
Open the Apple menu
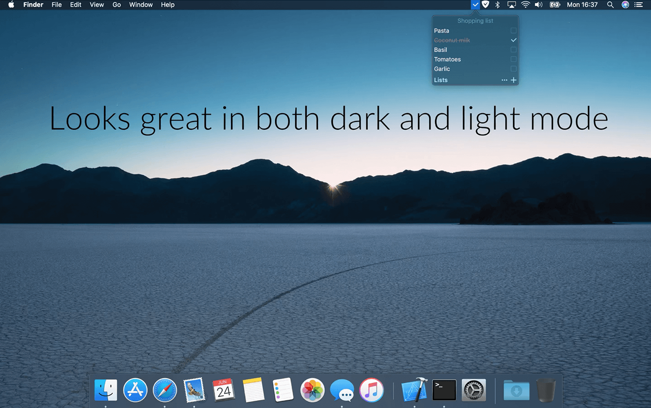tap(11, 5)
